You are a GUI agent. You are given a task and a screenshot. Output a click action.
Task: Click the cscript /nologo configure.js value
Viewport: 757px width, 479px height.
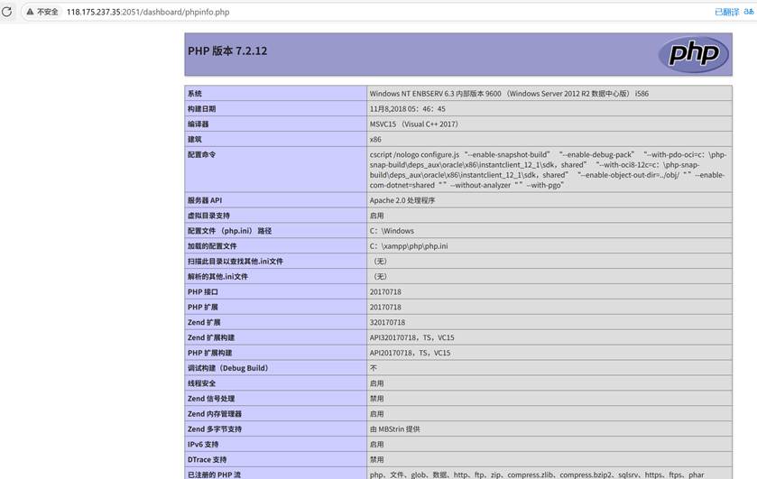tap(549, 170)
